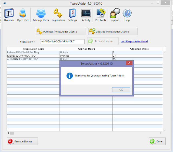The image size is (173, 152).
Task: Click Unlimited in the first table row
Action: coord(65,52)
